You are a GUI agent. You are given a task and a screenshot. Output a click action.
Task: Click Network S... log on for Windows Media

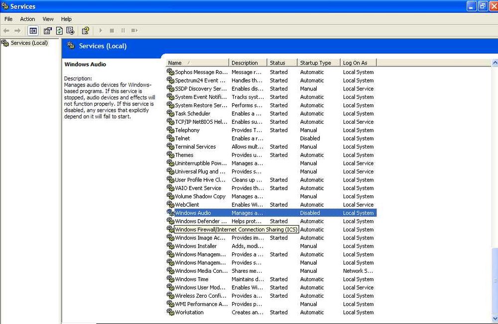[358, 271]
